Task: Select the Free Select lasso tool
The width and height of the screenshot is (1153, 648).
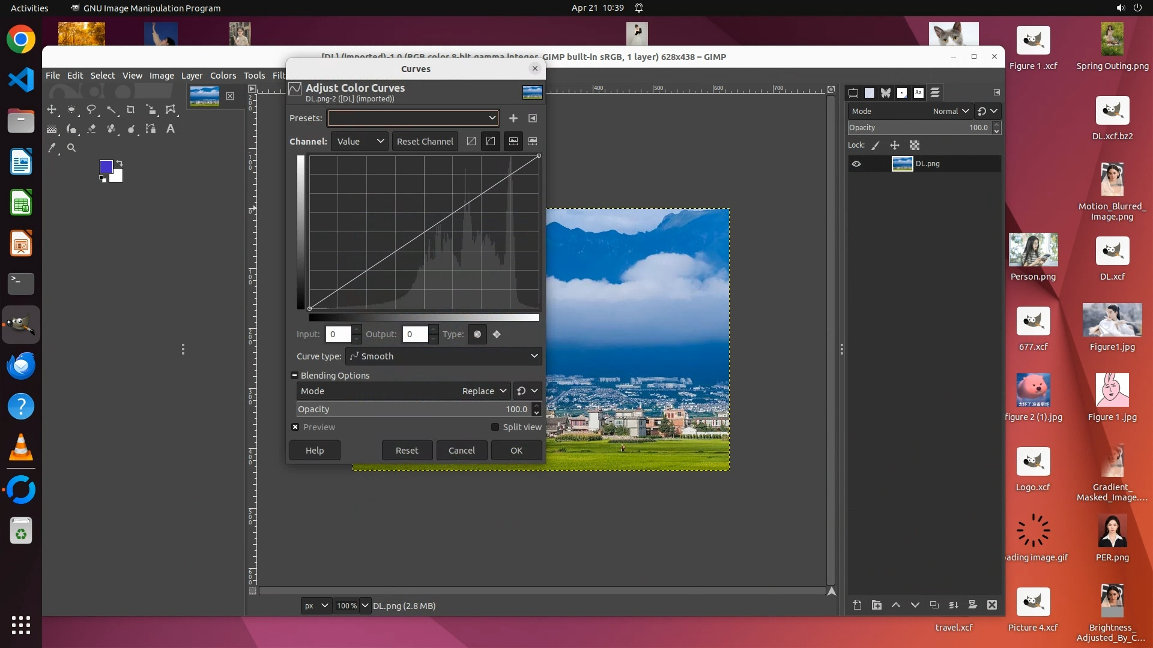Action: pyautogui.click(x=91, y=110)
